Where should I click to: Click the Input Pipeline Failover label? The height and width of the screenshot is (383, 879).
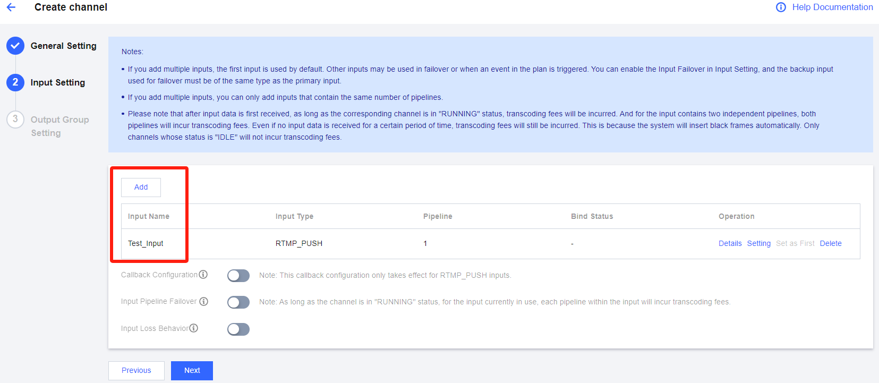pos(159,301)
